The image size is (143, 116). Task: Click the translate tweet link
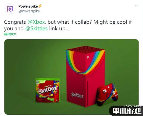point(10,34)
